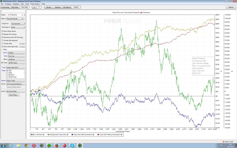
Task: Switch to cash games with $ button
Action: (x=34, y=7)
